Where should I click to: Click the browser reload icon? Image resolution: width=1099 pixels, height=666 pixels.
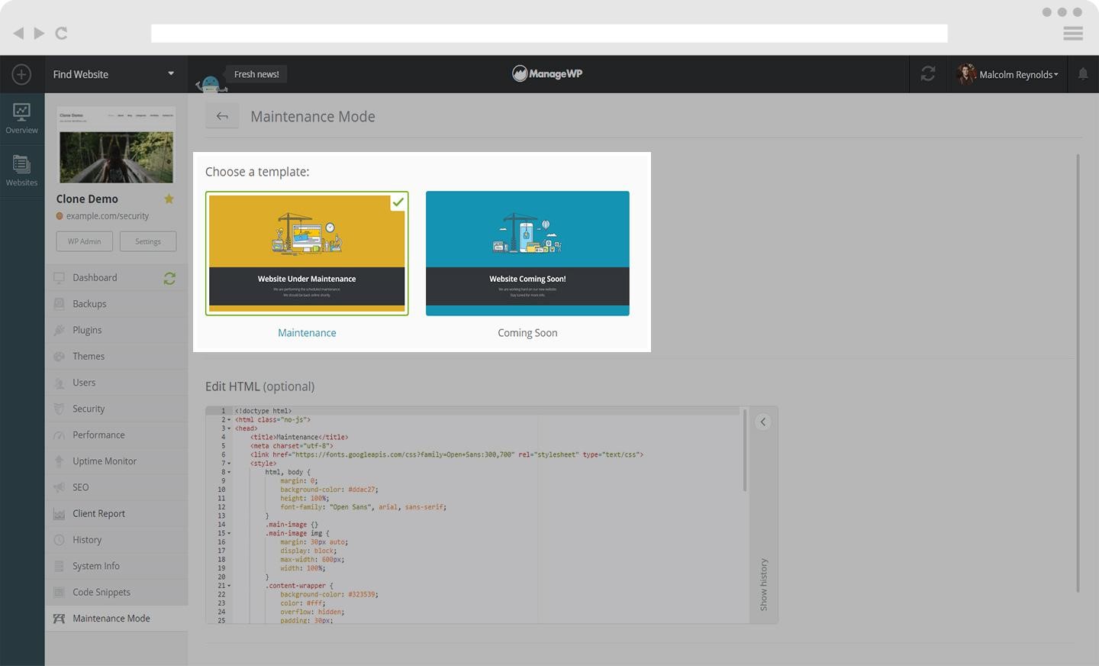62,33
